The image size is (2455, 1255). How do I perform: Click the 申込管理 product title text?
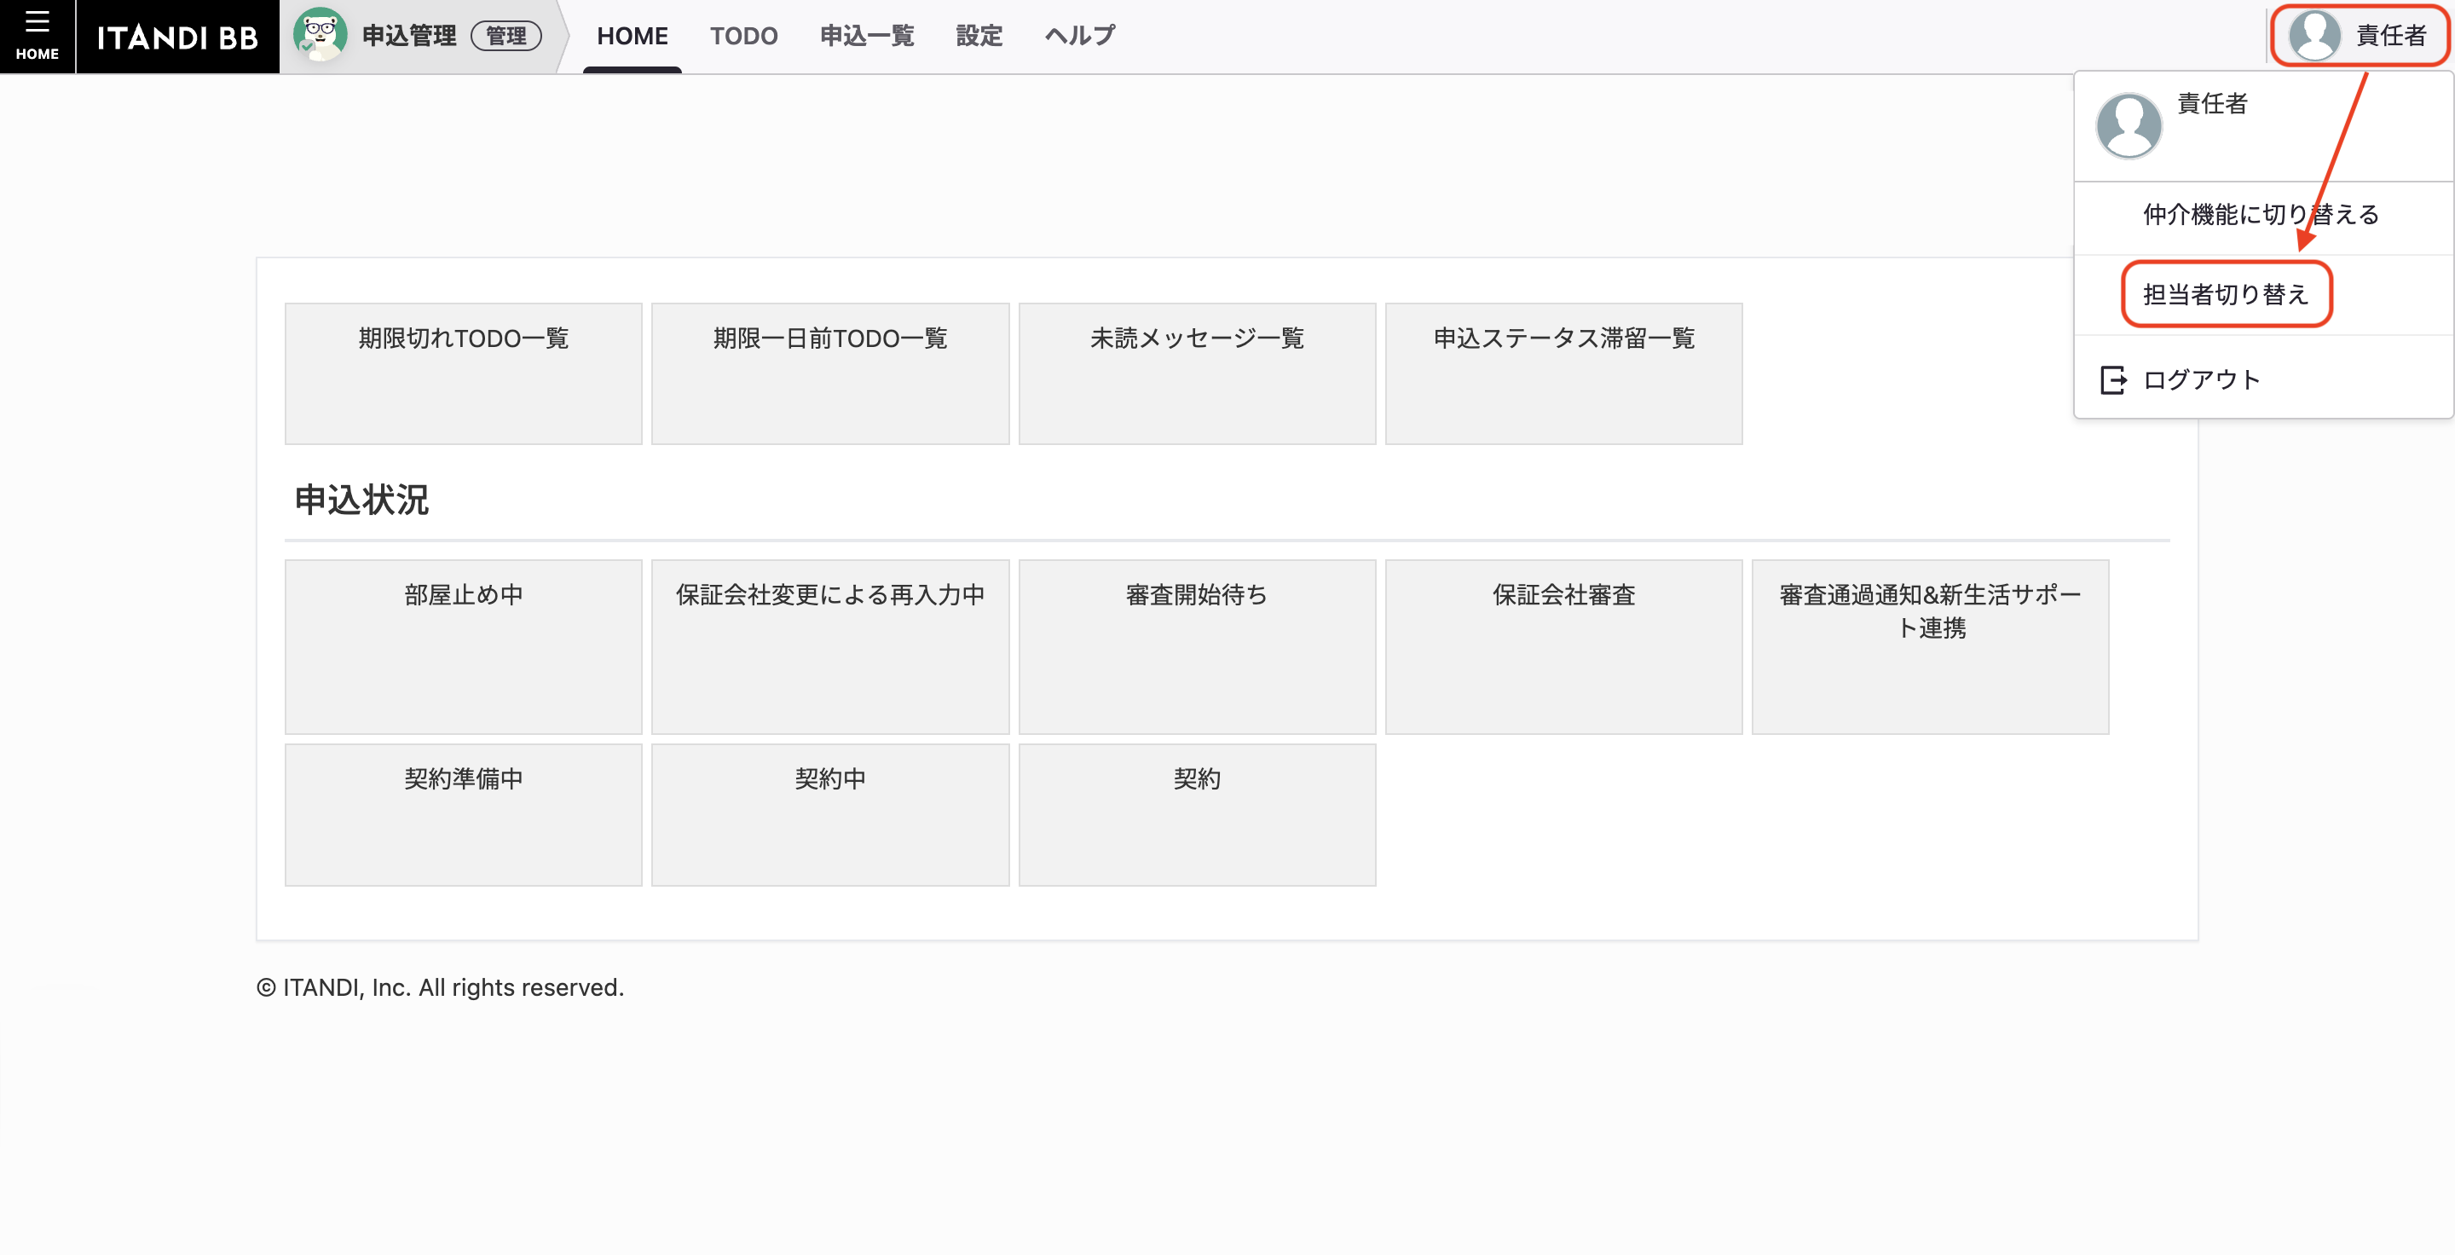click(x=409, y=36)
